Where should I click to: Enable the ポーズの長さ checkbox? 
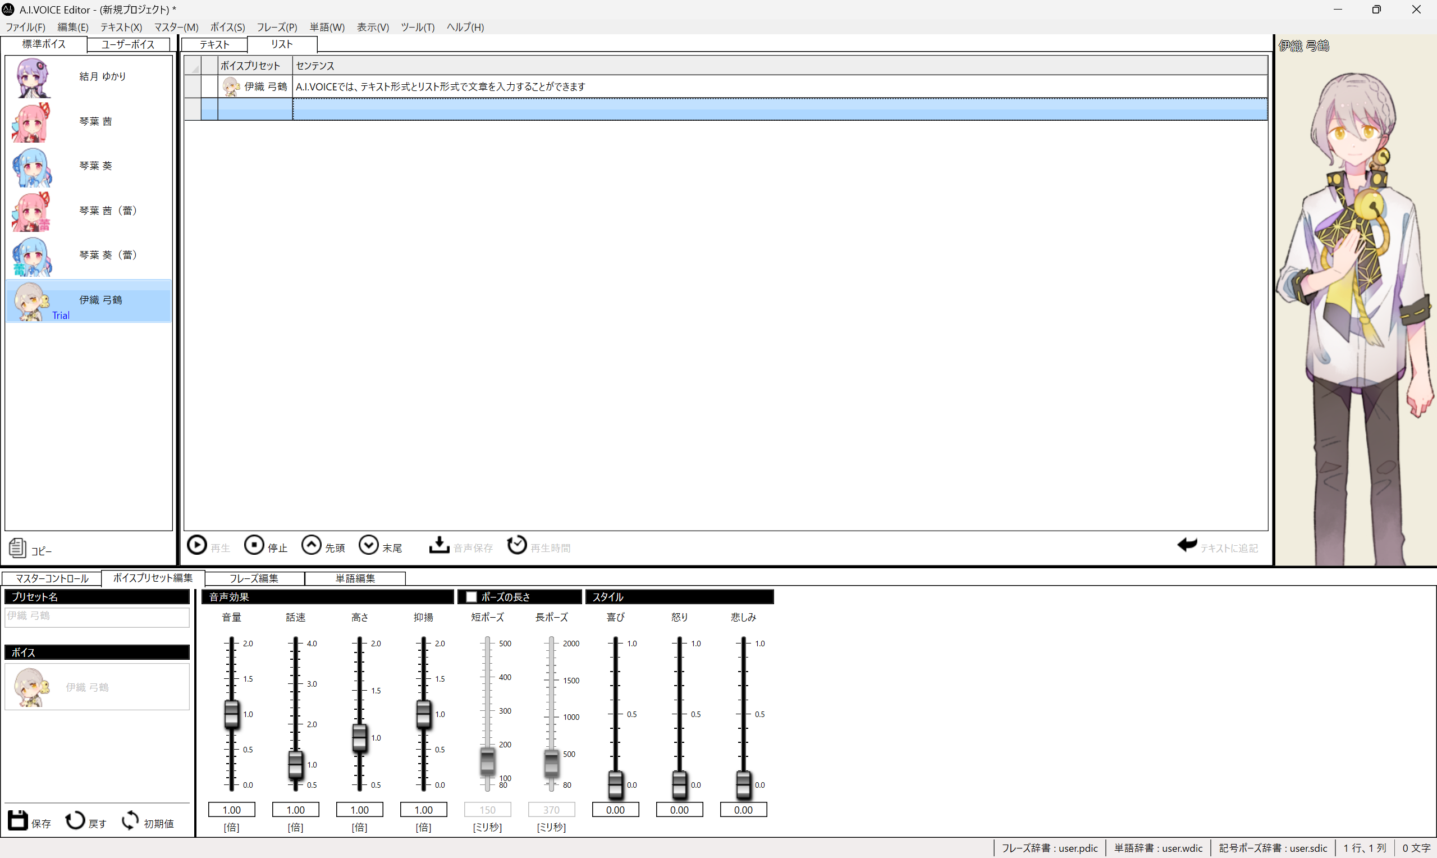point(472,597)
